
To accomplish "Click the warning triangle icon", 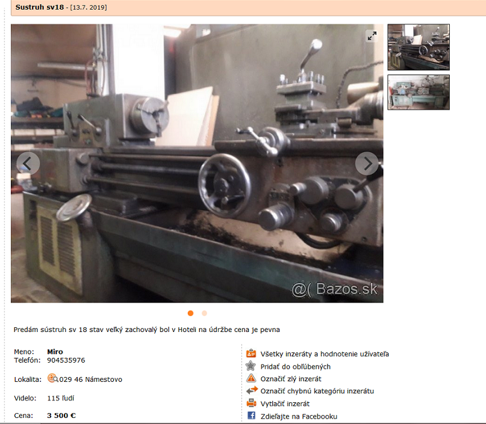I will coord(251,378).
